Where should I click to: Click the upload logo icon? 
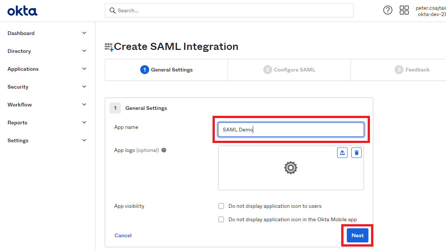tap(342, 153)
